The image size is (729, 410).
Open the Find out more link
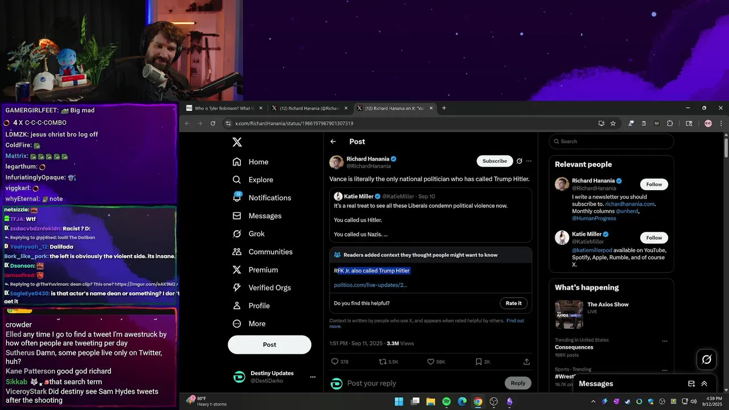[x=515, y=321]
